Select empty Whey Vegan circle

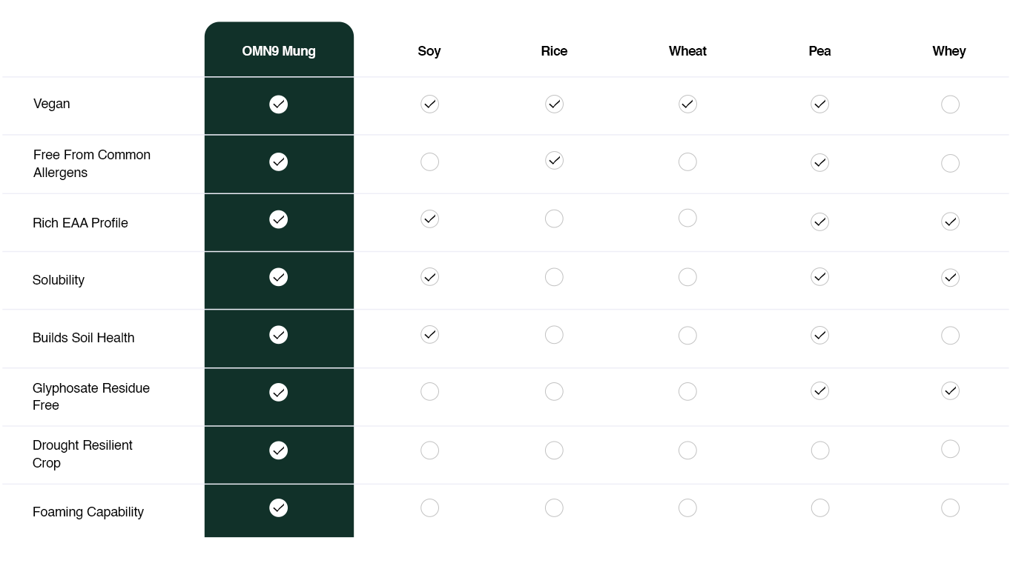950,104
